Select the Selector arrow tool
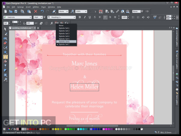 click(5, 29)
